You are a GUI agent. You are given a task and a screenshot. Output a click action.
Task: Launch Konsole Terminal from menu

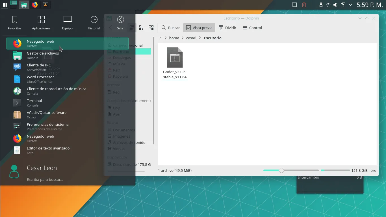tap(68, 103)
